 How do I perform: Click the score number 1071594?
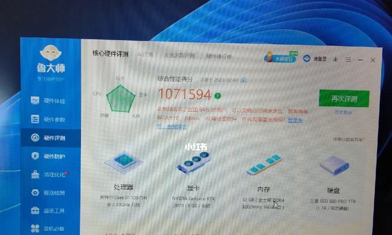pos(185,94)
